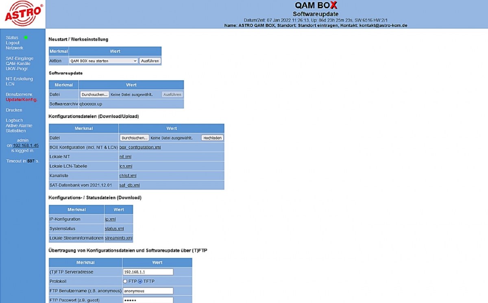Open the streaminfo.xml link
This screenshot has width=488, height=303.
coord(119,238)
